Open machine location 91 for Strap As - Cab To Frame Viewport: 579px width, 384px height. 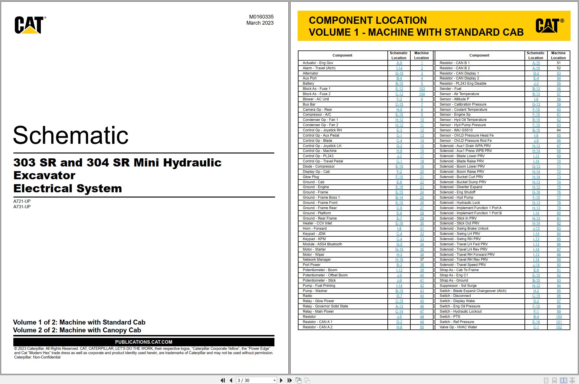point(559,270)
